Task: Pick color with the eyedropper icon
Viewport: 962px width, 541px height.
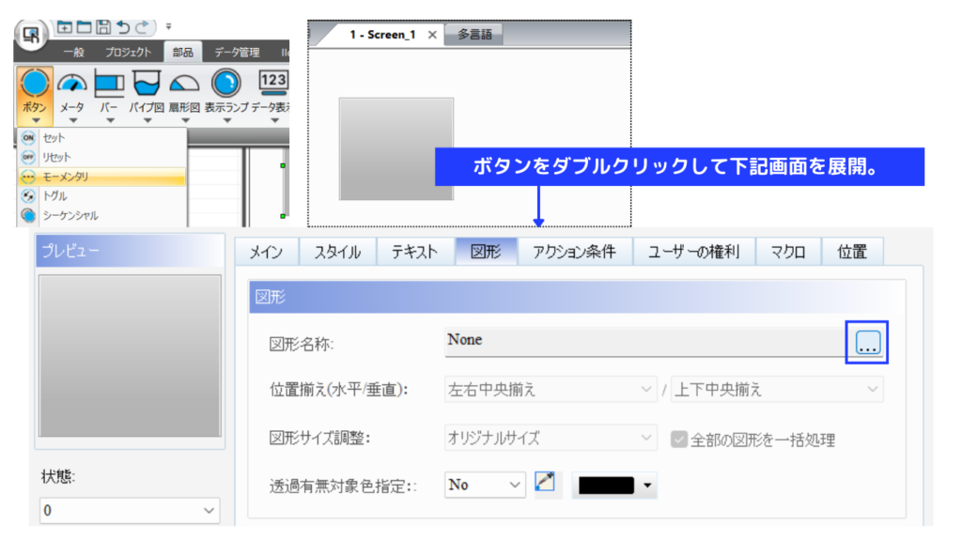Action: 545,484
